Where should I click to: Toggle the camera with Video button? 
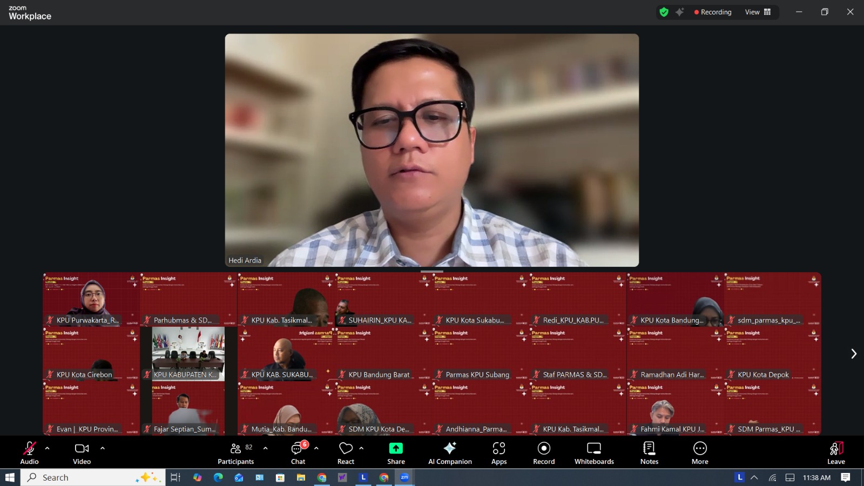[82, 453]
